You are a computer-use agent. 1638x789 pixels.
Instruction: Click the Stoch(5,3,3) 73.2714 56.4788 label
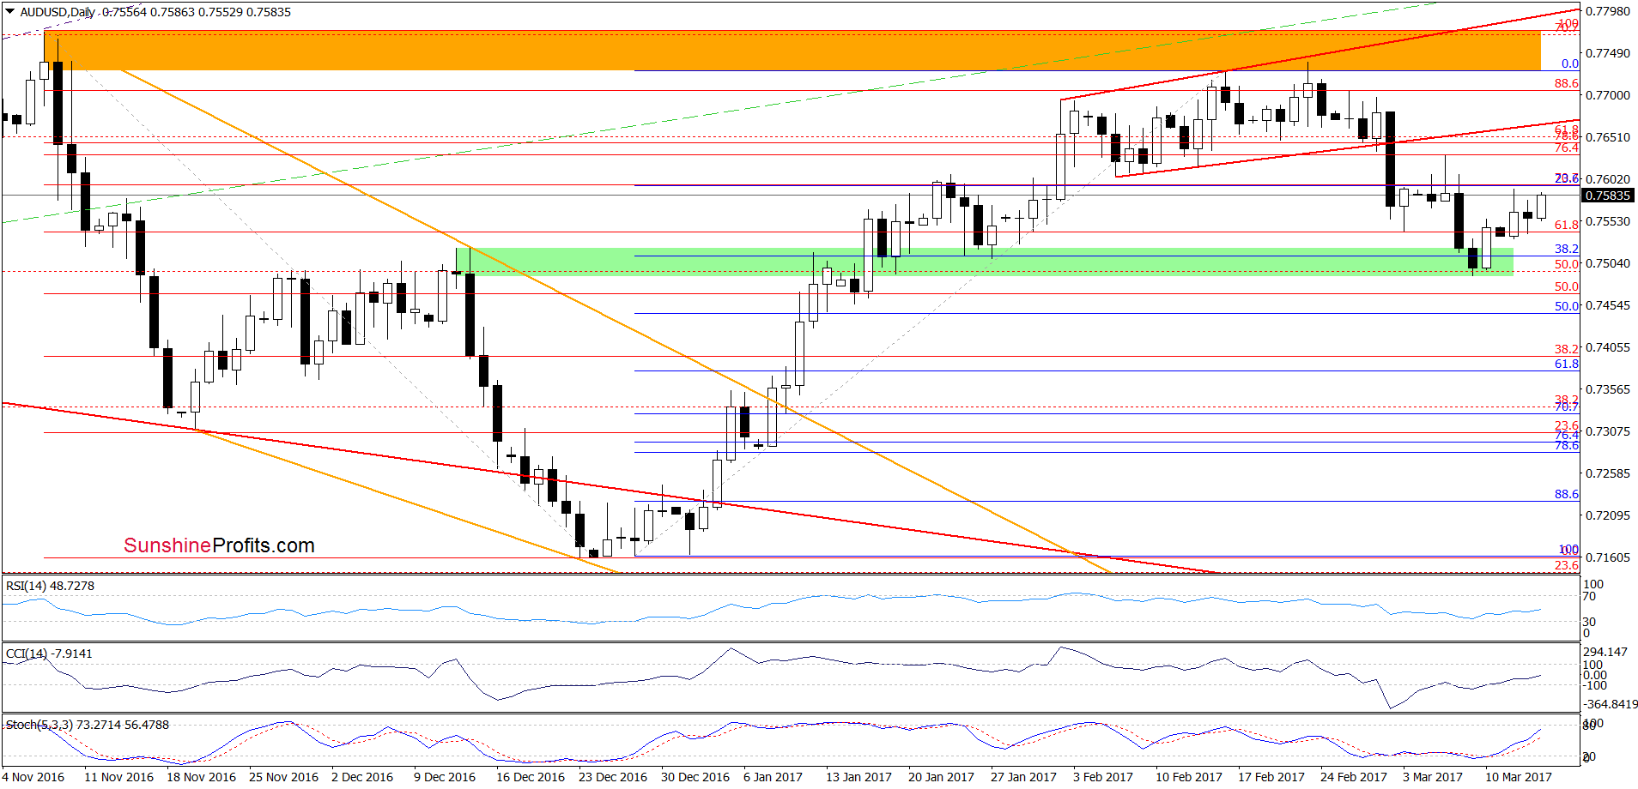[88, 725]
